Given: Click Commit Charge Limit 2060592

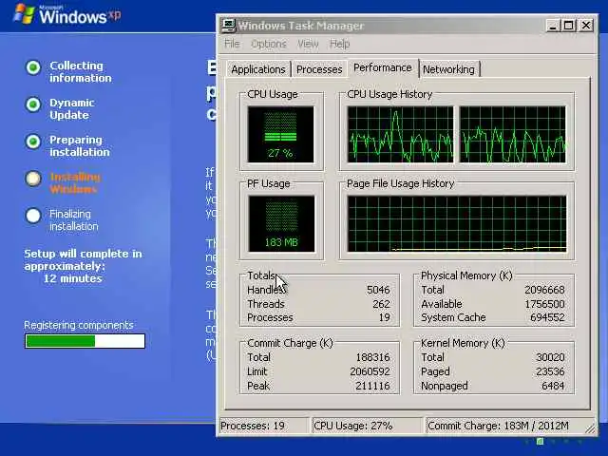Looking at the screenshot, I should [x=370, y=371].
